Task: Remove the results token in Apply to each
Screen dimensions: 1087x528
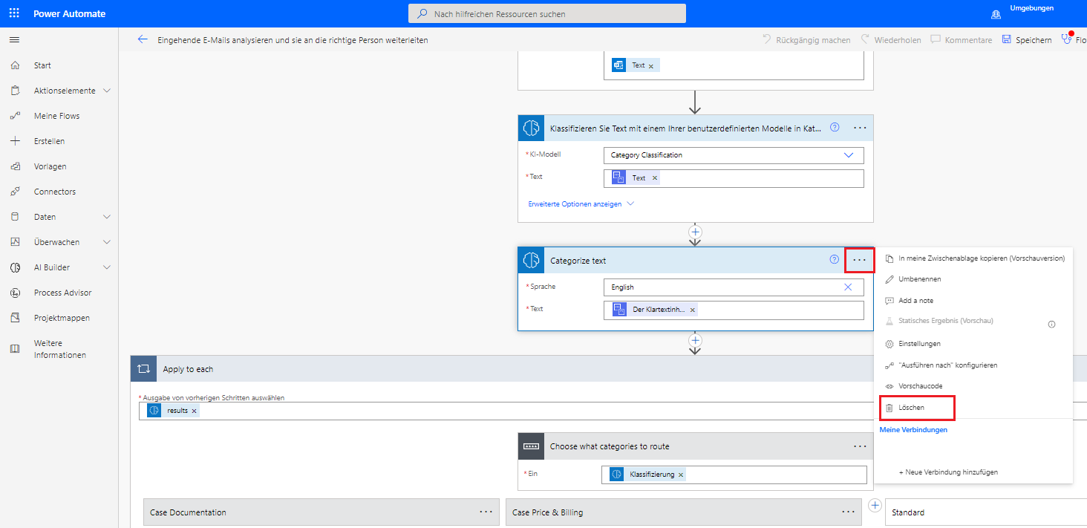Action: pyautogui.click(x=195, y=411)
